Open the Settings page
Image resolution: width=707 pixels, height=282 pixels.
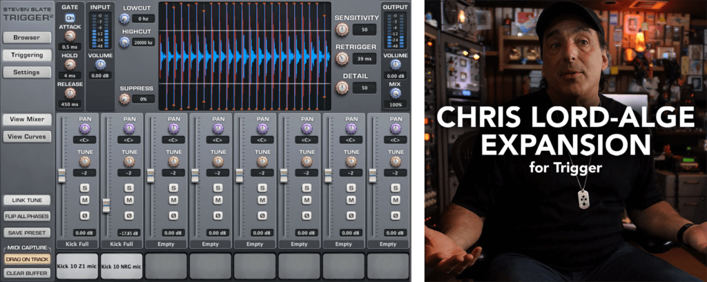click(27, 72)
